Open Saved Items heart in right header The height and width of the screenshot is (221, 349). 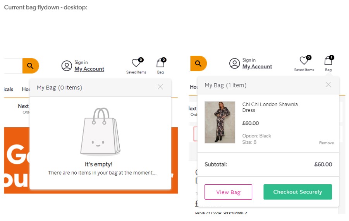pyautogui.click(x=304, y=61)
